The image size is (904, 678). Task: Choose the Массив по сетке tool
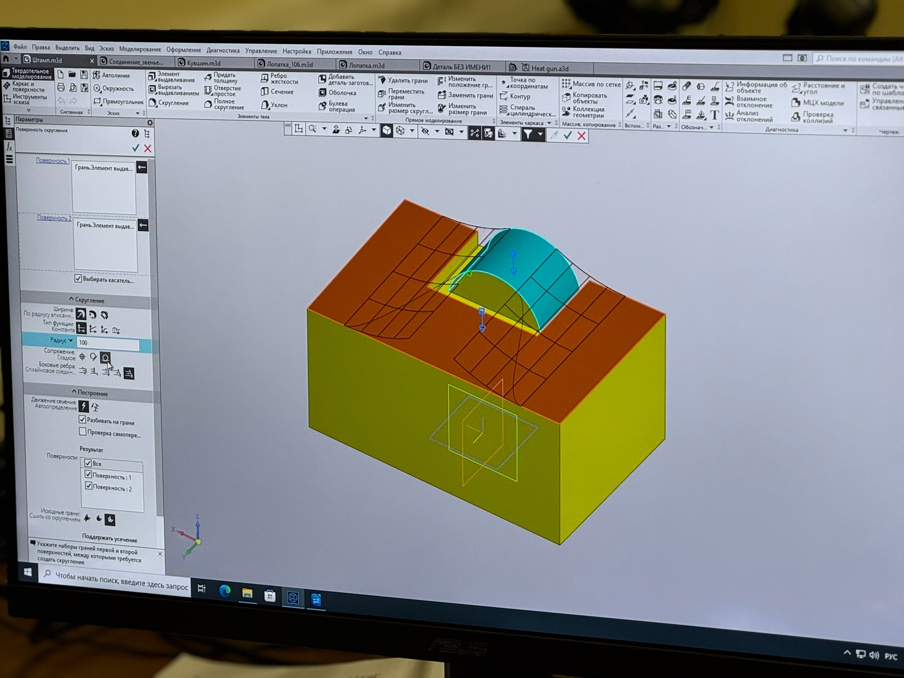point(566,83)
